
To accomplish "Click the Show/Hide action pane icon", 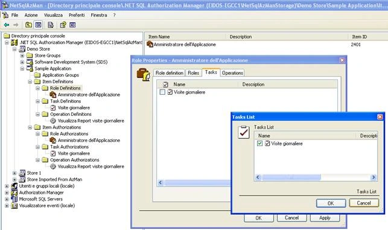I will (72, 25).
